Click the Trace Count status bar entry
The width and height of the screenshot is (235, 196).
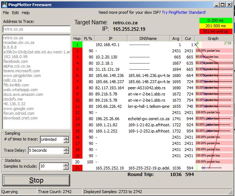pyautogui.click(x=60, y=192)
